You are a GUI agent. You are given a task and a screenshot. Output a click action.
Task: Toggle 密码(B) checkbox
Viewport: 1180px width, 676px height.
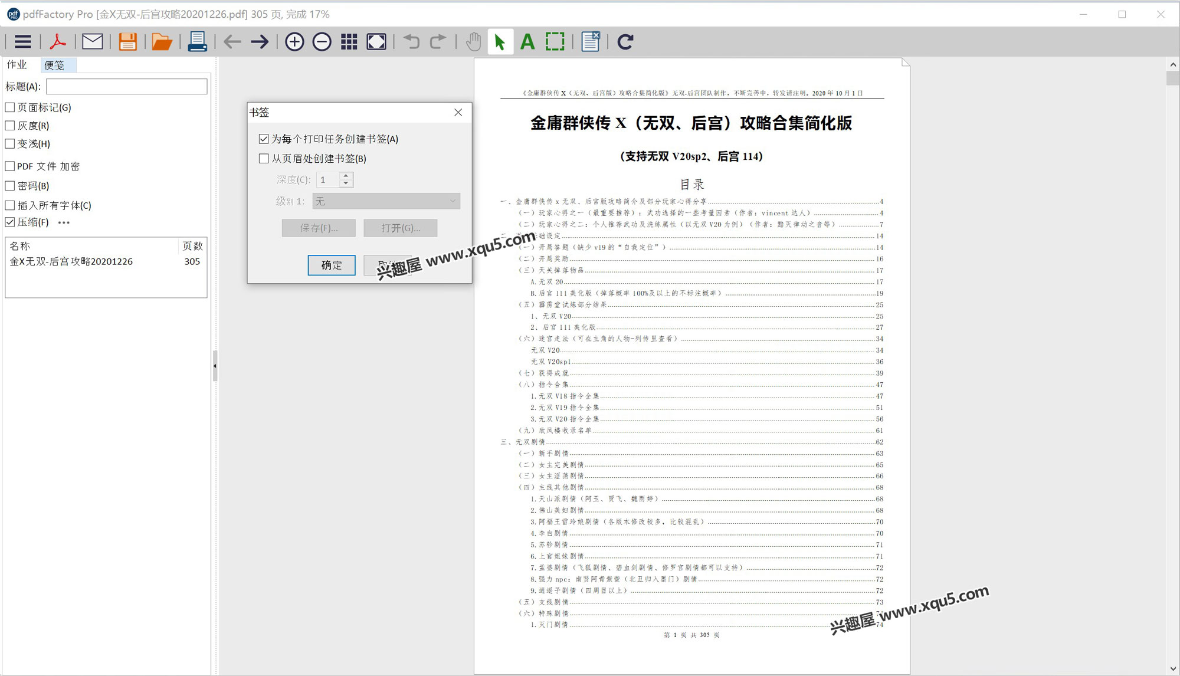10,186
